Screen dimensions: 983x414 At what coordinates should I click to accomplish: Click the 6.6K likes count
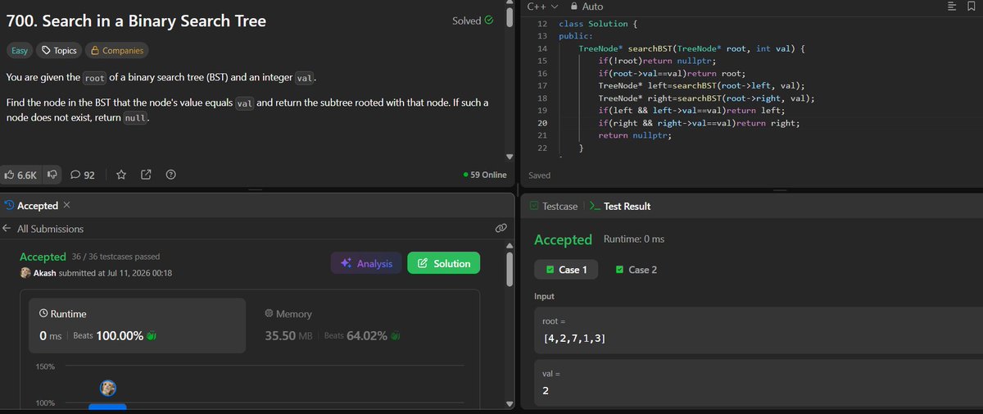[27, 175]
